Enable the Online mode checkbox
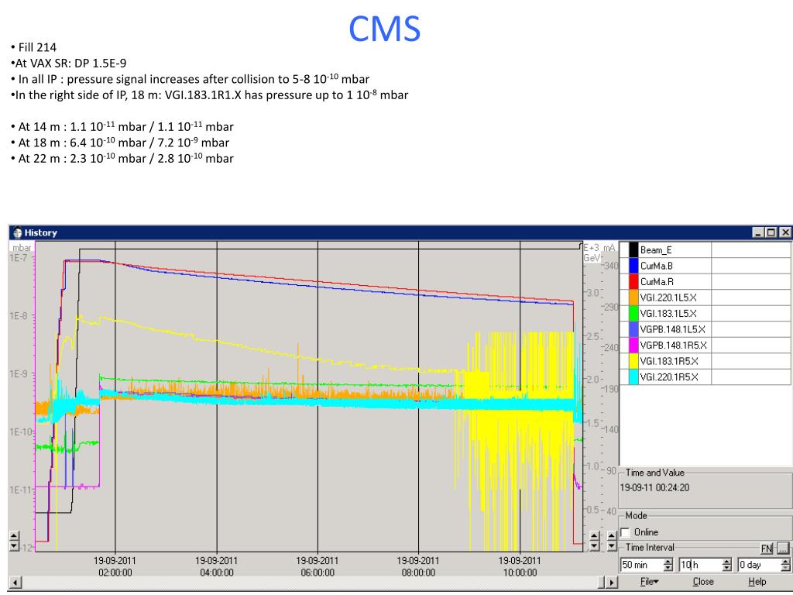The image size is (793, 595). [x=626, y=532]
